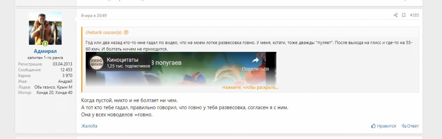Viewport: 442px width, 139px height.
Task: Reply to the post using Ответ
Action: coord(410,126)
